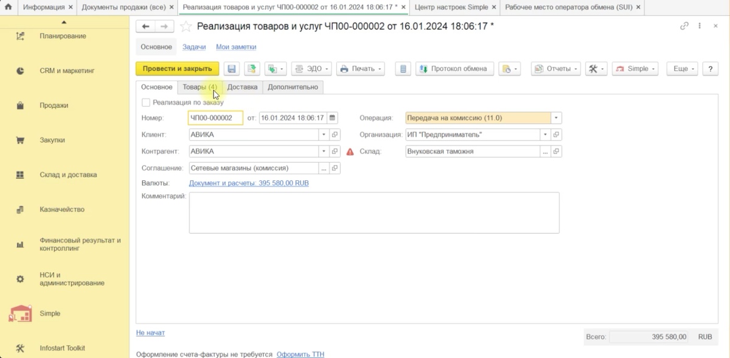The height and width of the screenshot is (358, 730).
Task: Click Соглашение select ellipsis button
Action: [x=324, y=167]
